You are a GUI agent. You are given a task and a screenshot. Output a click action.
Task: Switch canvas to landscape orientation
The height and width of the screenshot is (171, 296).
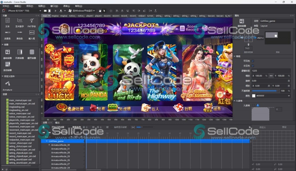45,11
